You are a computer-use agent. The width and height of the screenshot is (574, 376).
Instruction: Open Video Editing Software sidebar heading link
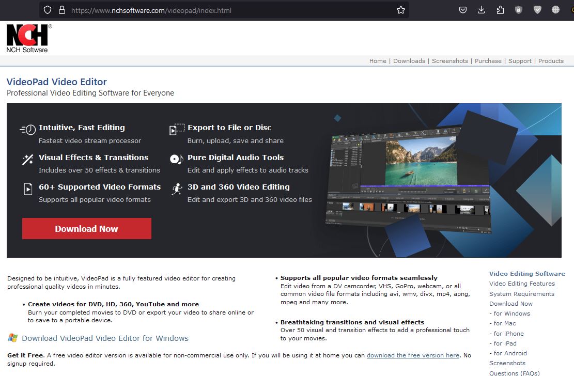[x=527, y=274]
